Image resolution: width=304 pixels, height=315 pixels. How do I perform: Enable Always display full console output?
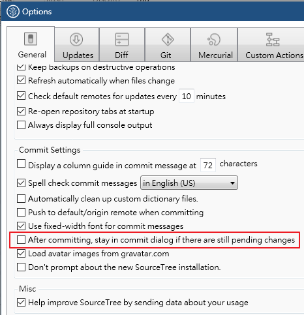[21, 125]
